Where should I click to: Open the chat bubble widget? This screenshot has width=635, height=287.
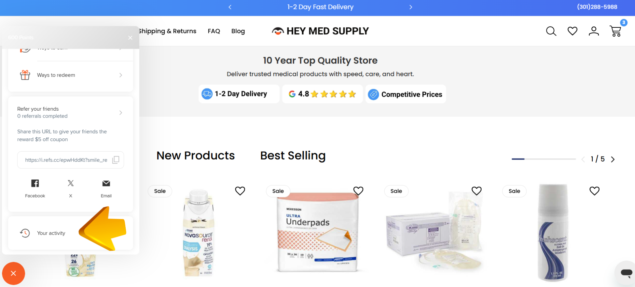pyautogui.click(x=626, y=273)
